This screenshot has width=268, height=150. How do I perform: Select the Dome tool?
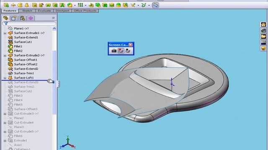click(119, 5)
